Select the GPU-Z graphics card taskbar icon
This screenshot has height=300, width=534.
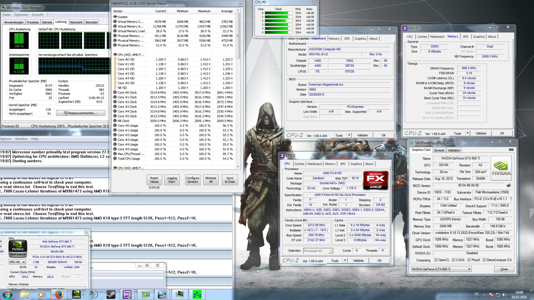pyautogui.click(x=145, y=295)
